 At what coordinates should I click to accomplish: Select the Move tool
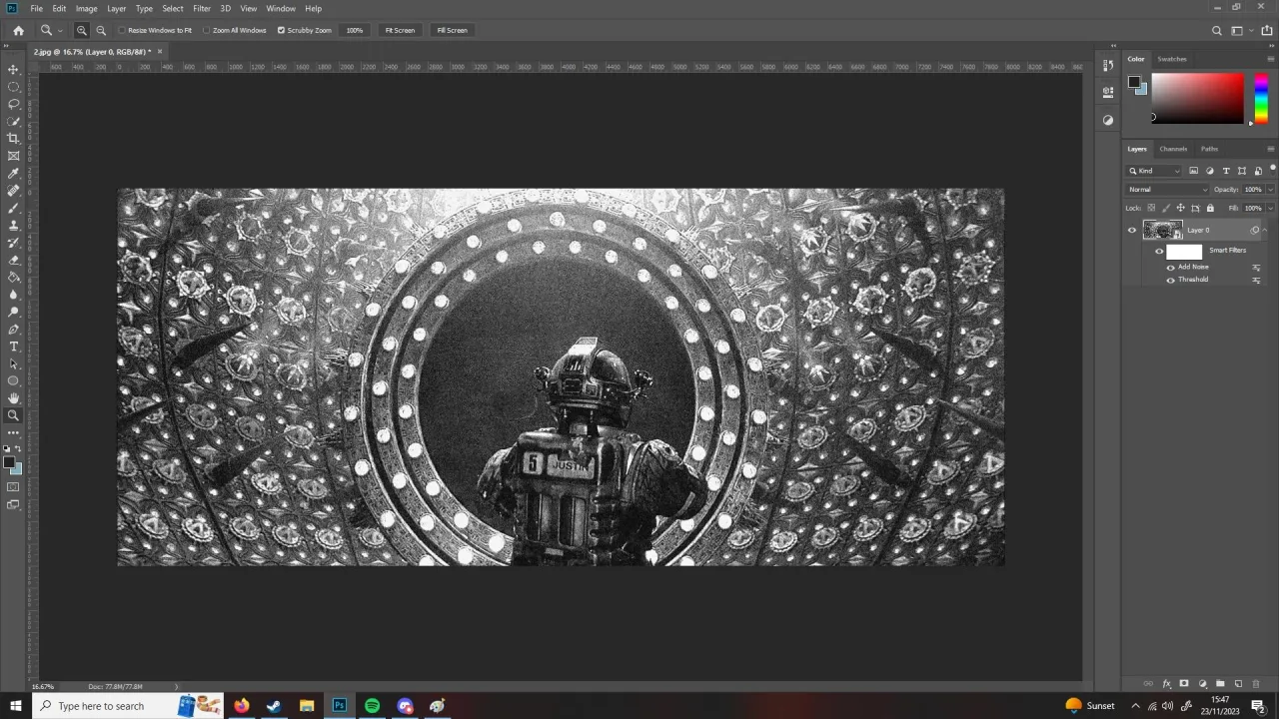tap(13, 70)
